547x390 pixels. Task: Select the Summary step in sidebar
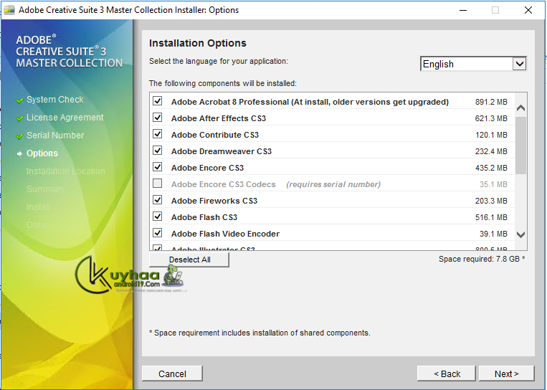45,189
